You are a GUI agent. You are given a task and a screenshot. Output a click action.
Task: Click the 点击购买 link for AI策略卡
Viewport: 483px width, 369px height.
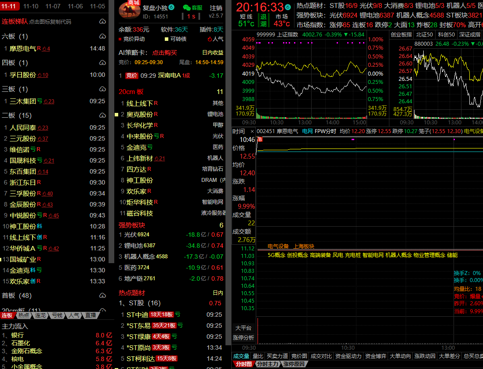(164, 53)
